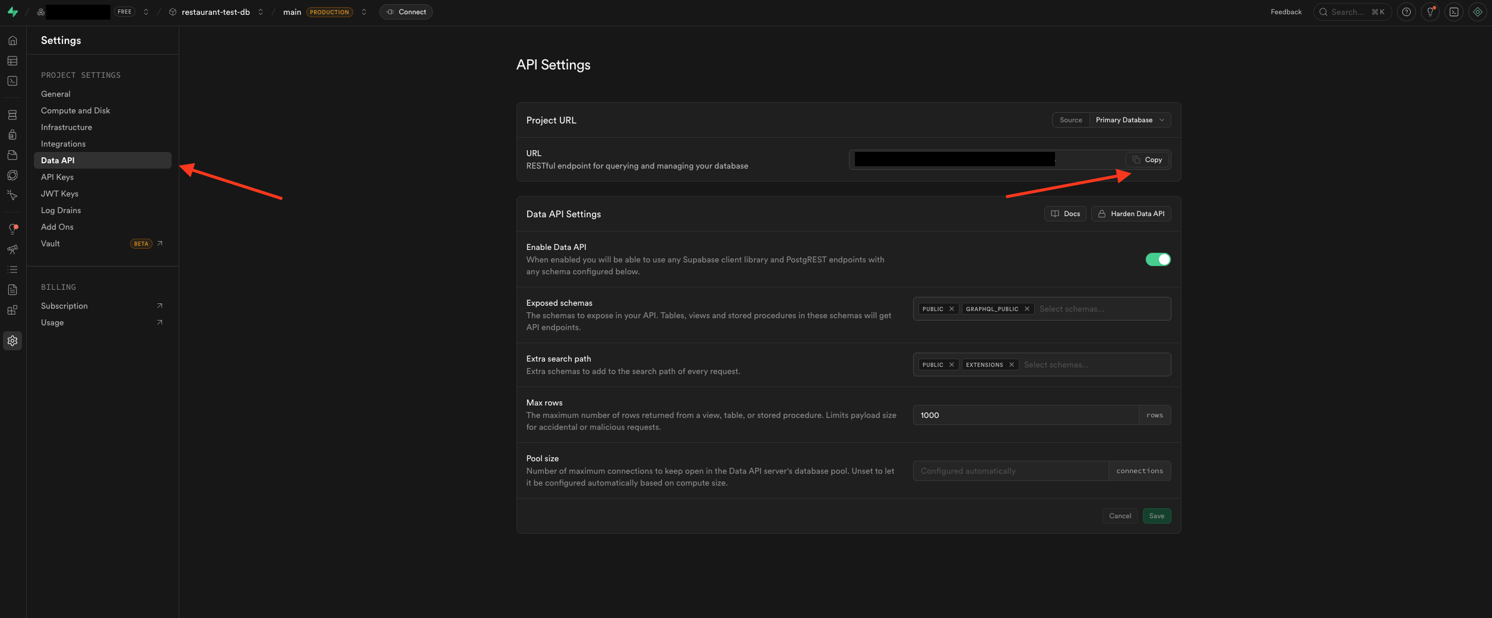Click the Save button
This screenshot has height=618, width=1492.
1156,516
